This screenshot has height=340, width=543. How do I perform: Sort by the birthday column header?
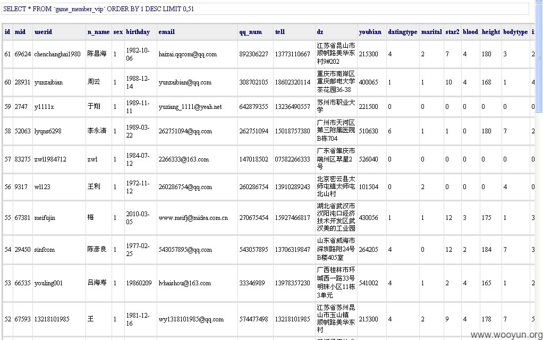[x=138, y=32]
